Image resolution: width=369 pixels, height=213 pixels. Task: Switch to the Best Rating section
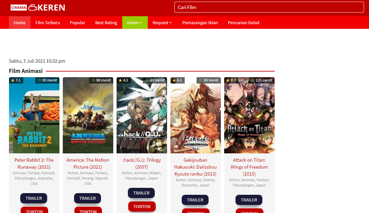pyautogui.click(x=106, y=23)
